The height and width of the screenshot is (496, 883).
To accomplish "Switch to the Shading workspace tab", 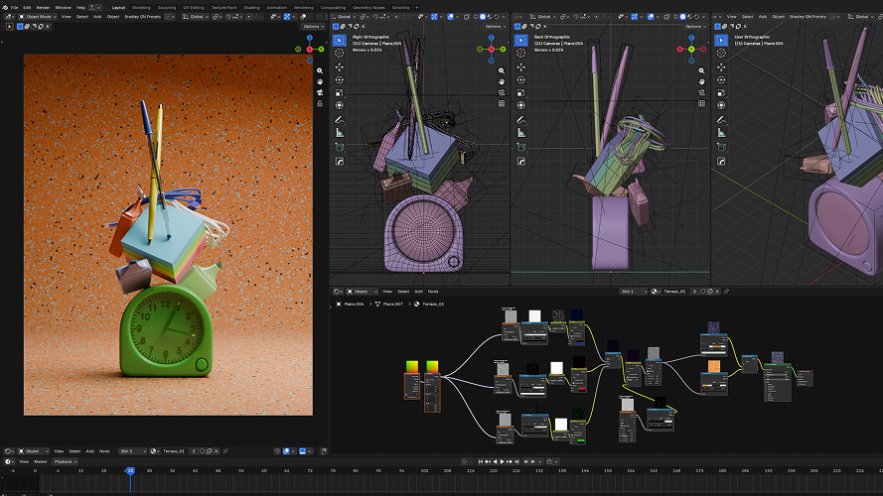I will click(x=251, y=8).
